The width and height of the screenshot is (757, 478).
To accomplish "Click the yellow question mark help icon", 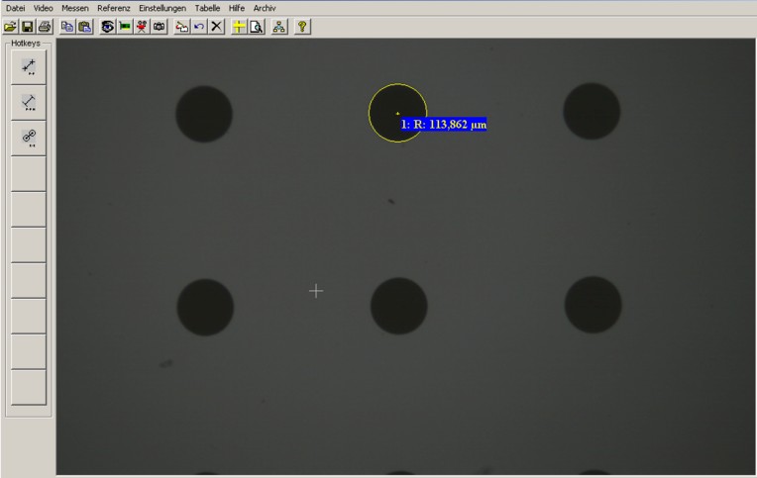I will coord(302,27).
